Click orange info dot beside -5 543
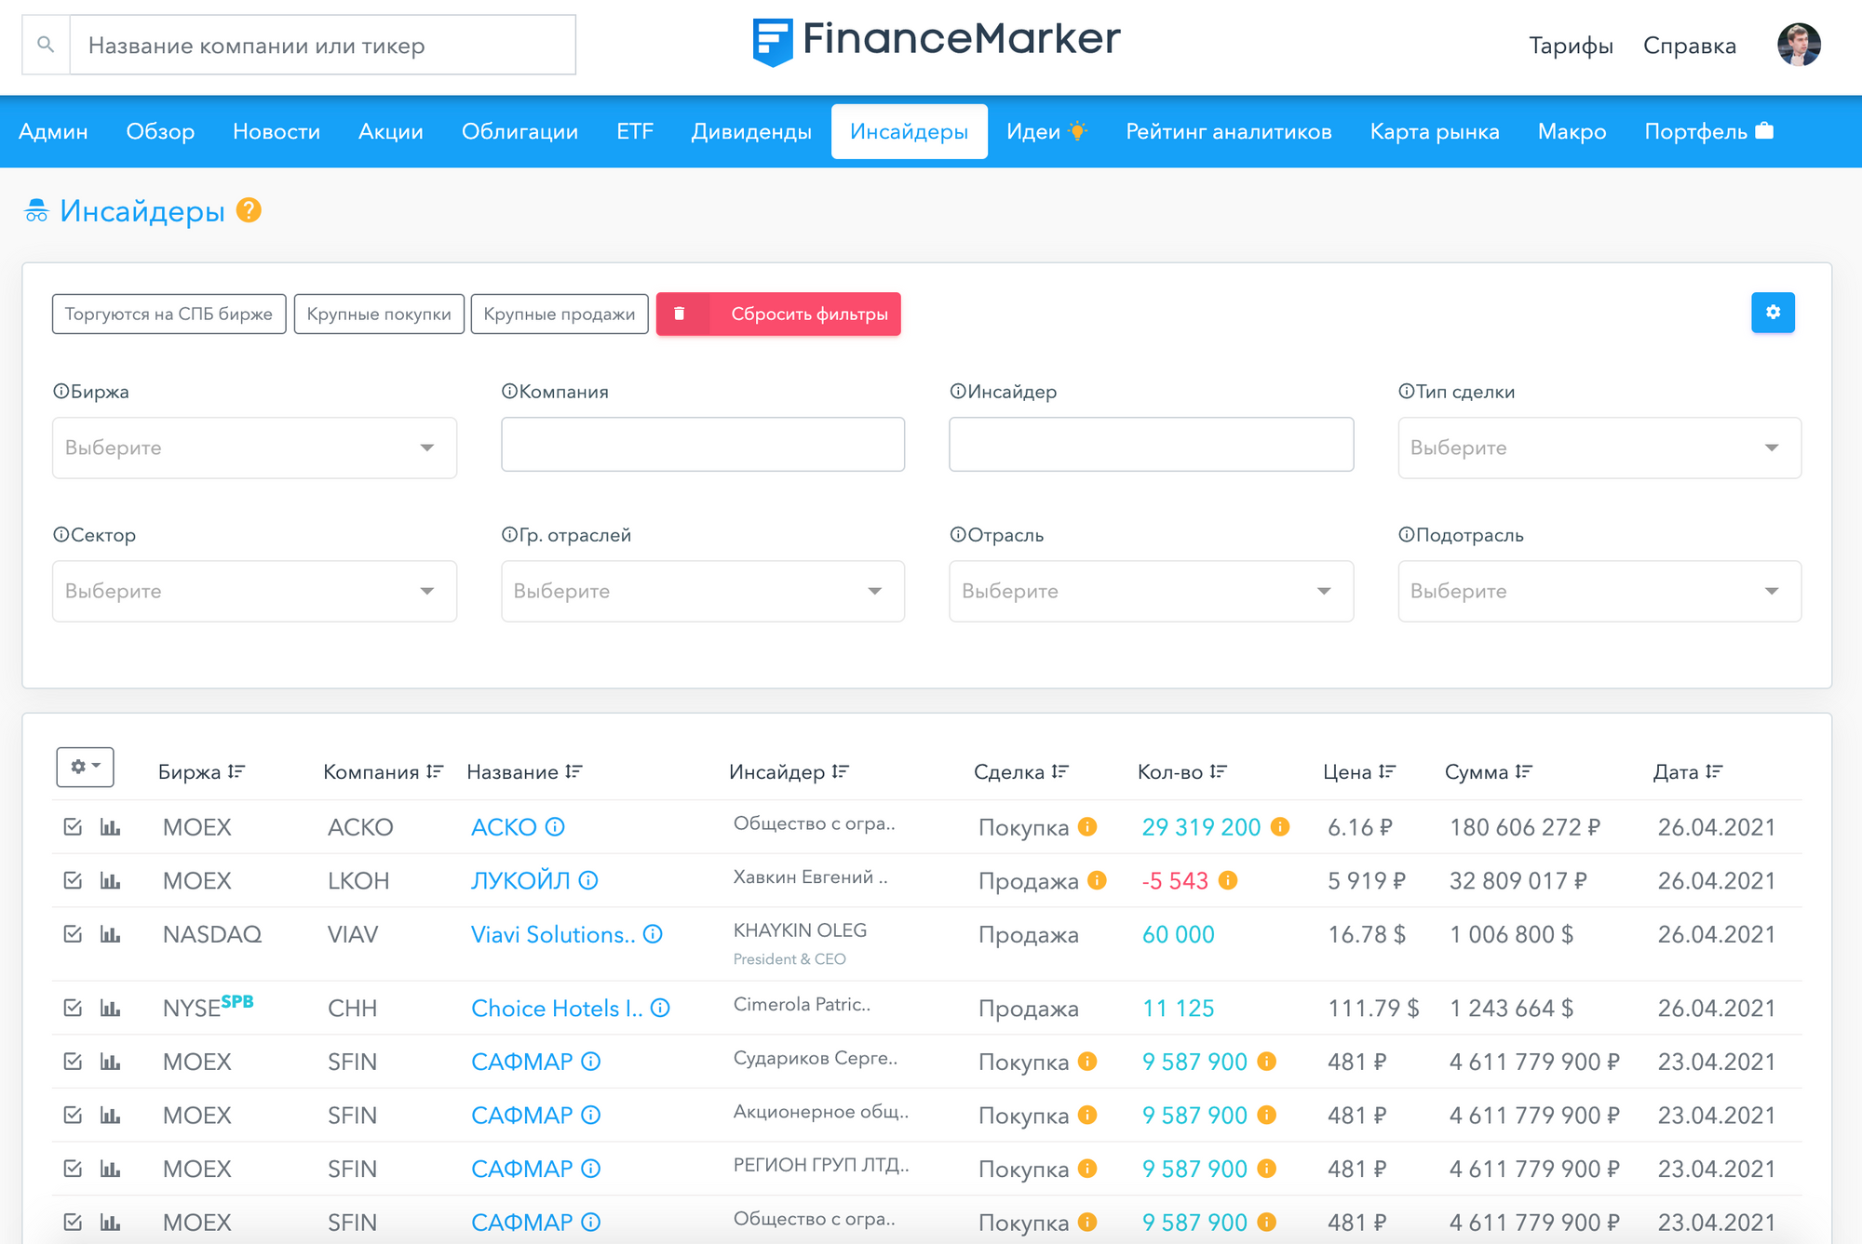This screenshot has height=1244, width=1862. [x=1228, y=880]
